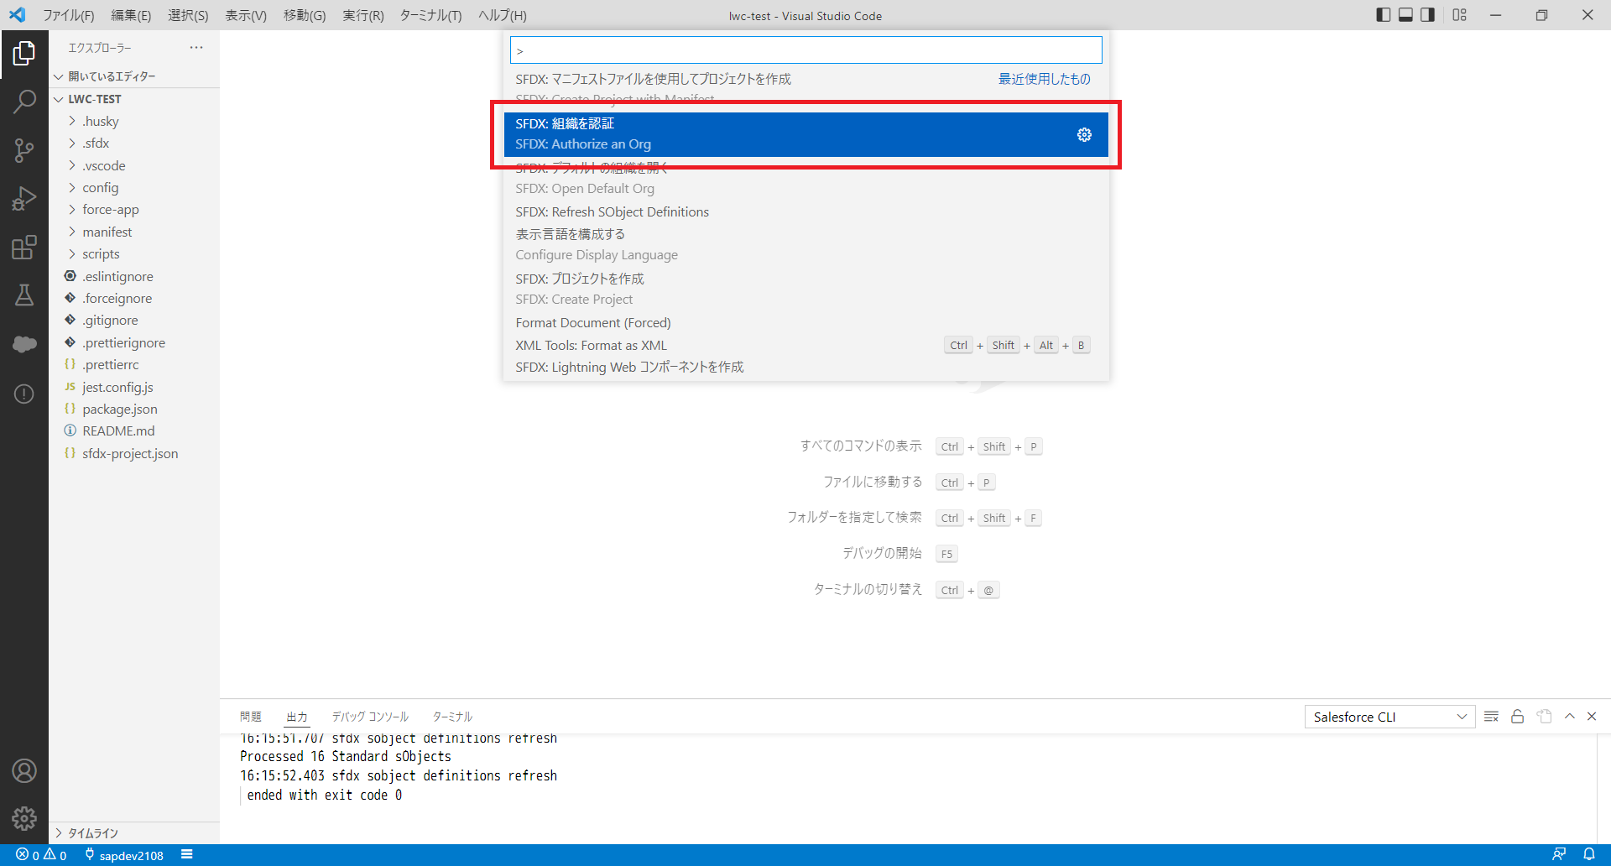Screen dimensions: 1611x866
Task: Open .forceignore file
Action: [x=134, y=299]
